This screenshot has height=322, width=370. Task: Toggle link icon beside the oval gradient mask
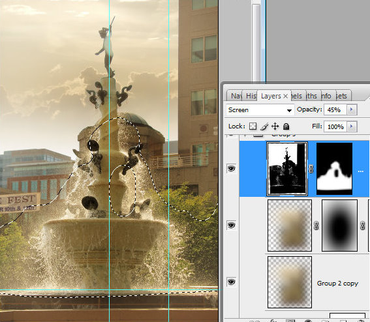tap(316, 226)
